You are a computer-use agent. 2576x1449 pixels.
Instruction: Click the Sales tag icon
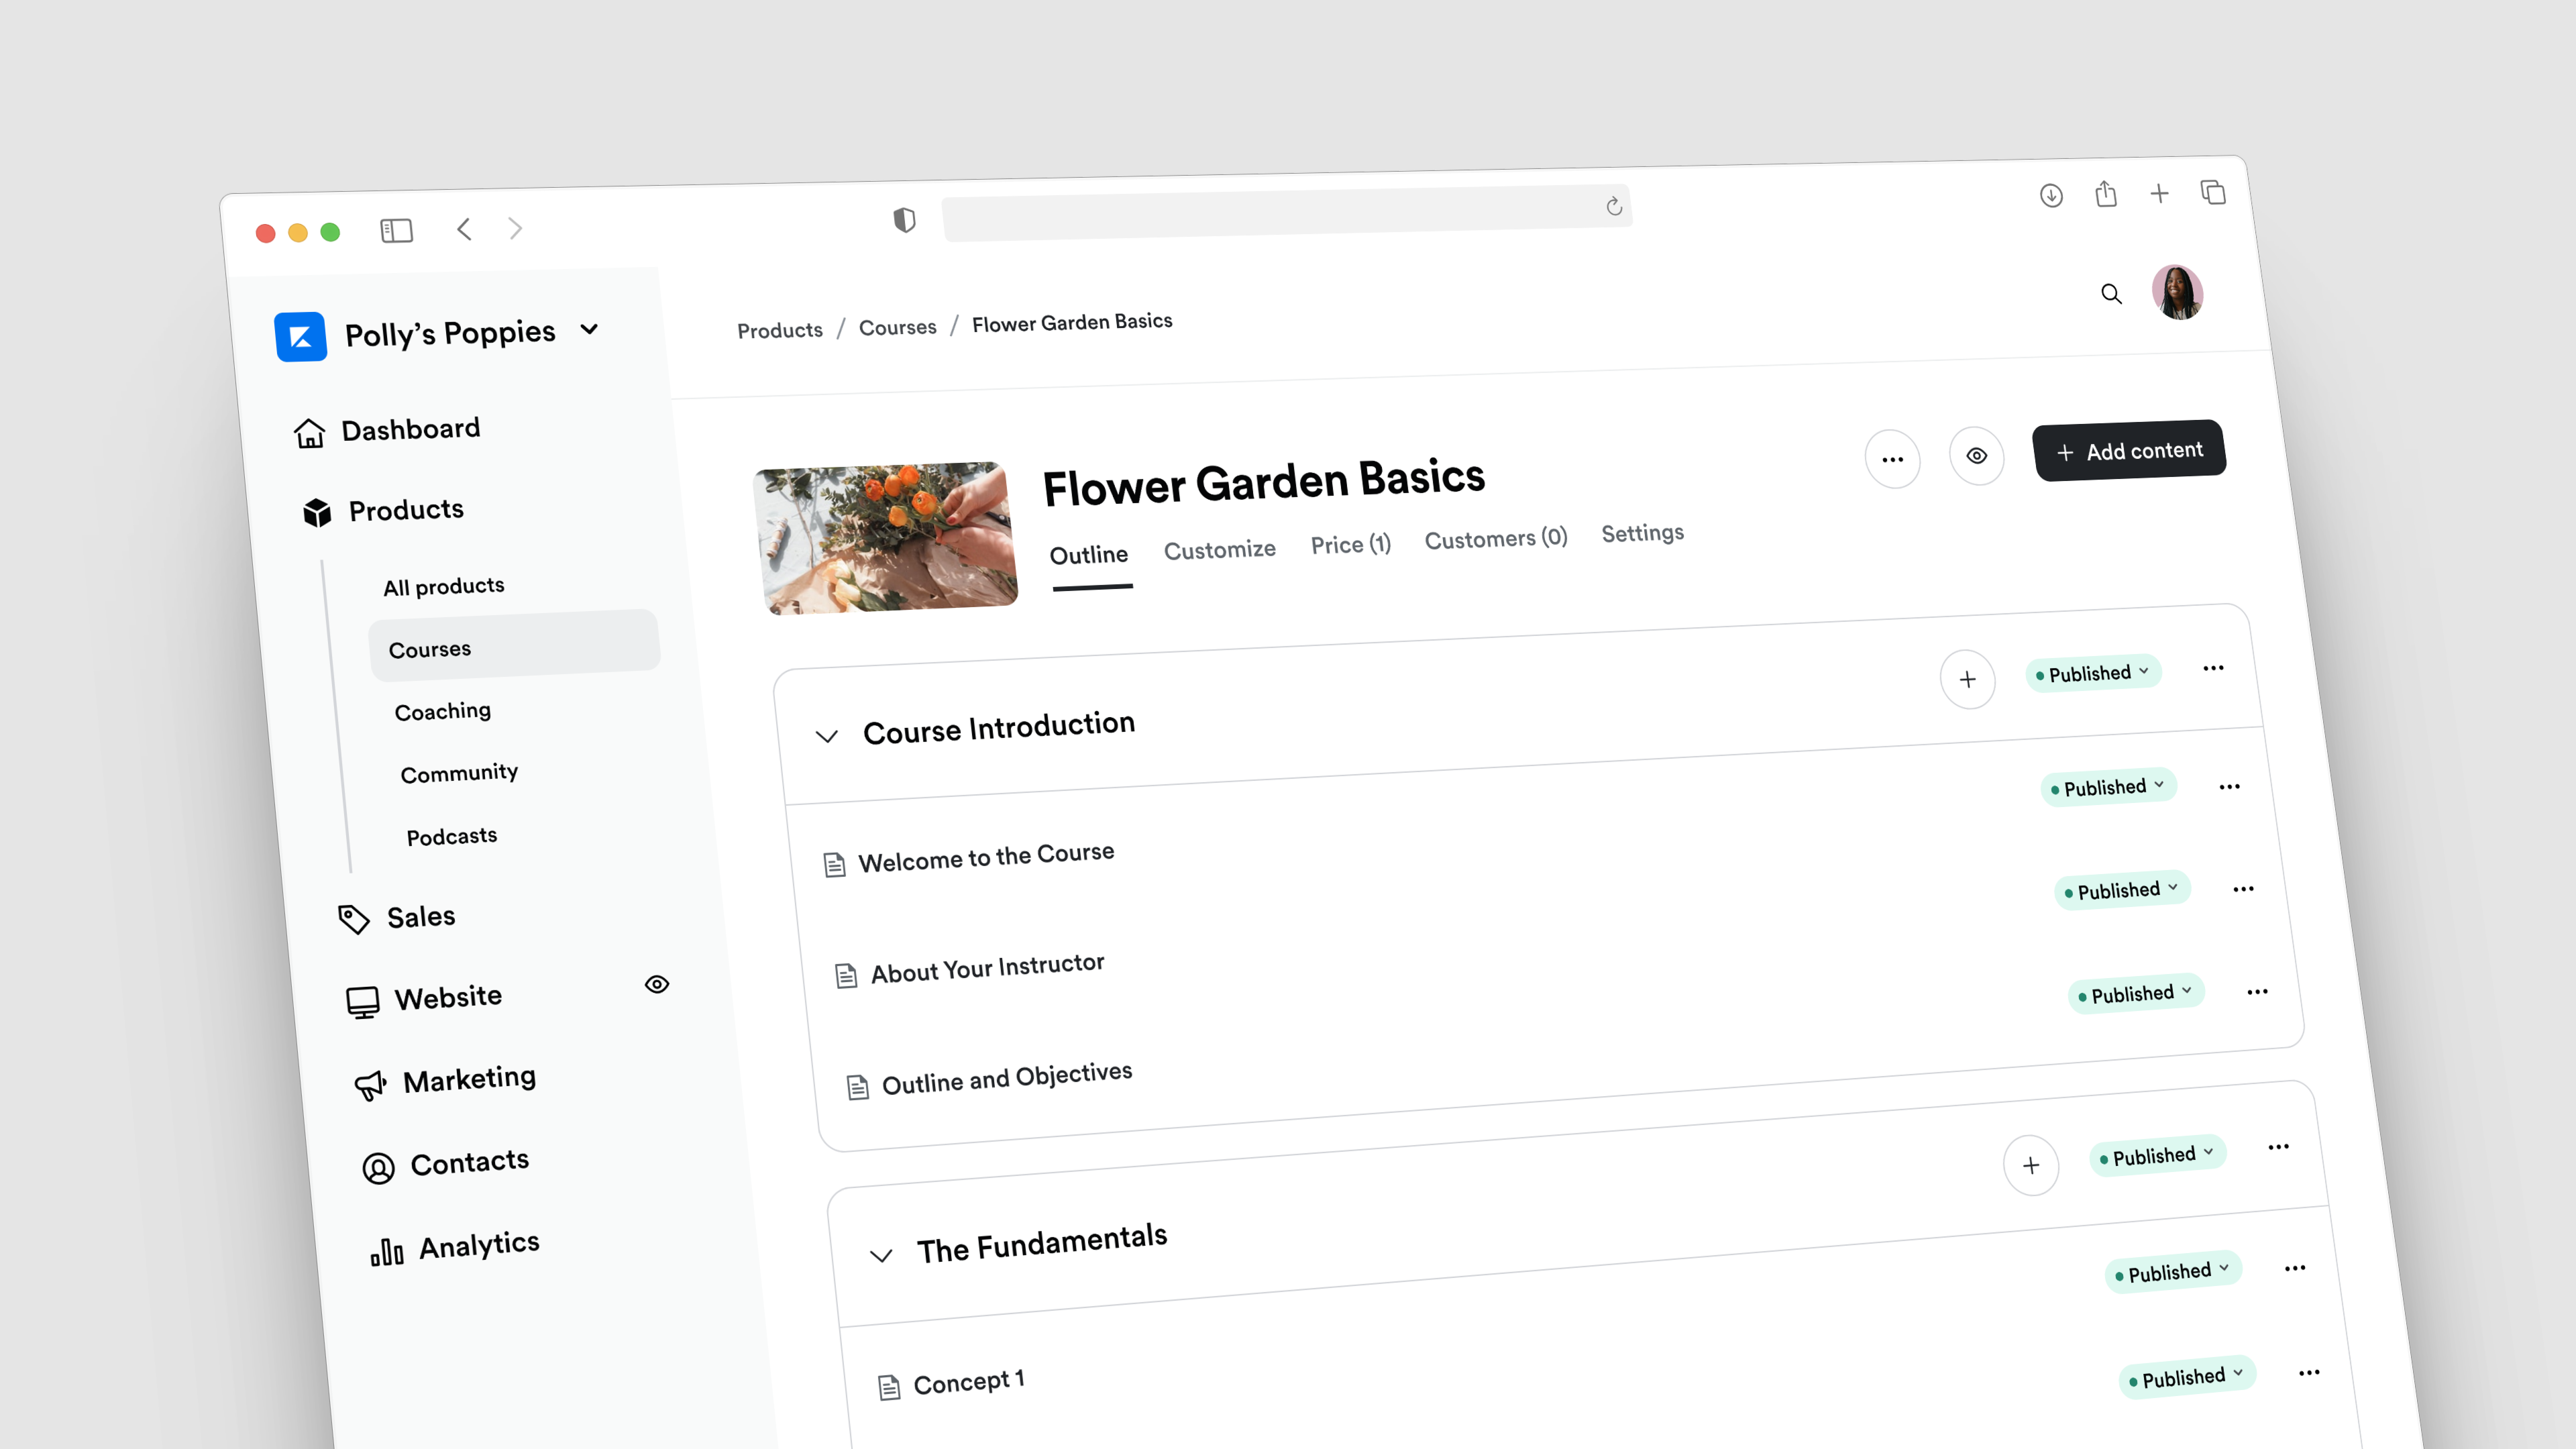click(353, 919)
